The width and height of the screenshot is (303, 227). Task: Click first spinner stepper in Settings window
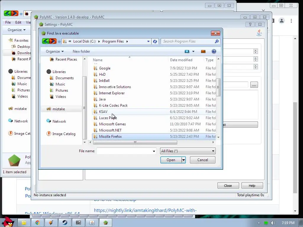pos(255,51)
